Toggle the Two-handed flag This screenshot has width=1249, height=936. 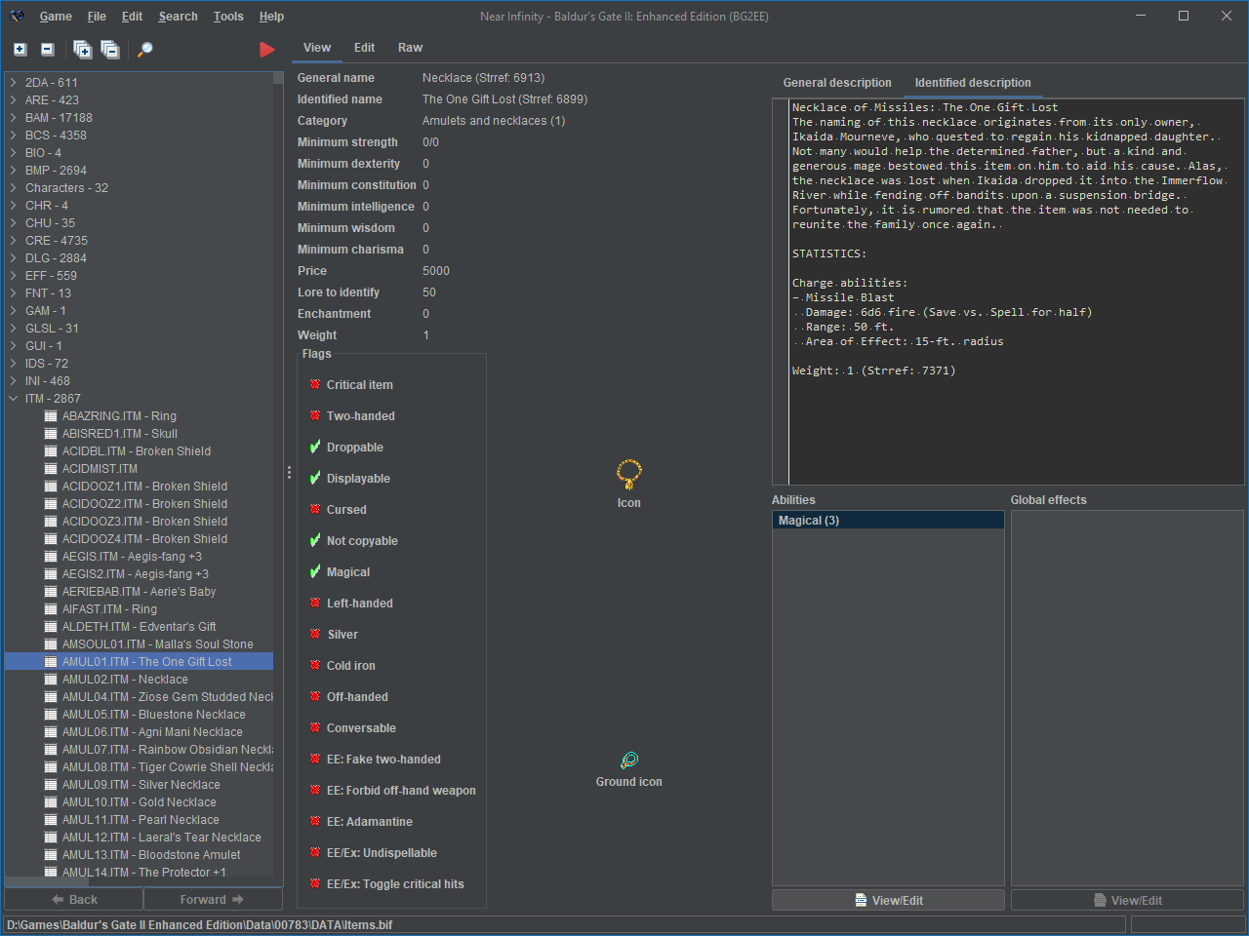point(315,416)
